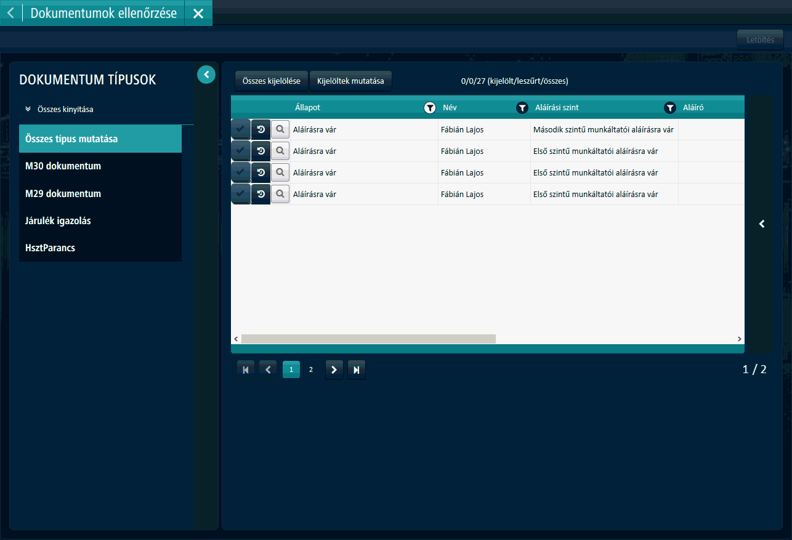Open the Aláírási szint column filter
The height and width of the screenshot is (540, 792).
pos(670,108)
